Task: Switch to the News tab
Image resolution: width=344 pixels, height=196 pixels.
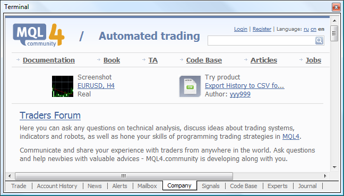Action: pyautogui.click(x=94, y=186)
